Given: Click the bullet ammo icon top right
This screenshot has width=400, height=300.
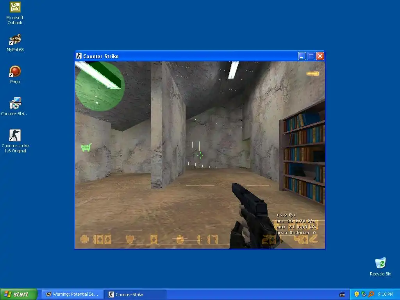Looking at the screenshot, I should (x=312, y=74).
